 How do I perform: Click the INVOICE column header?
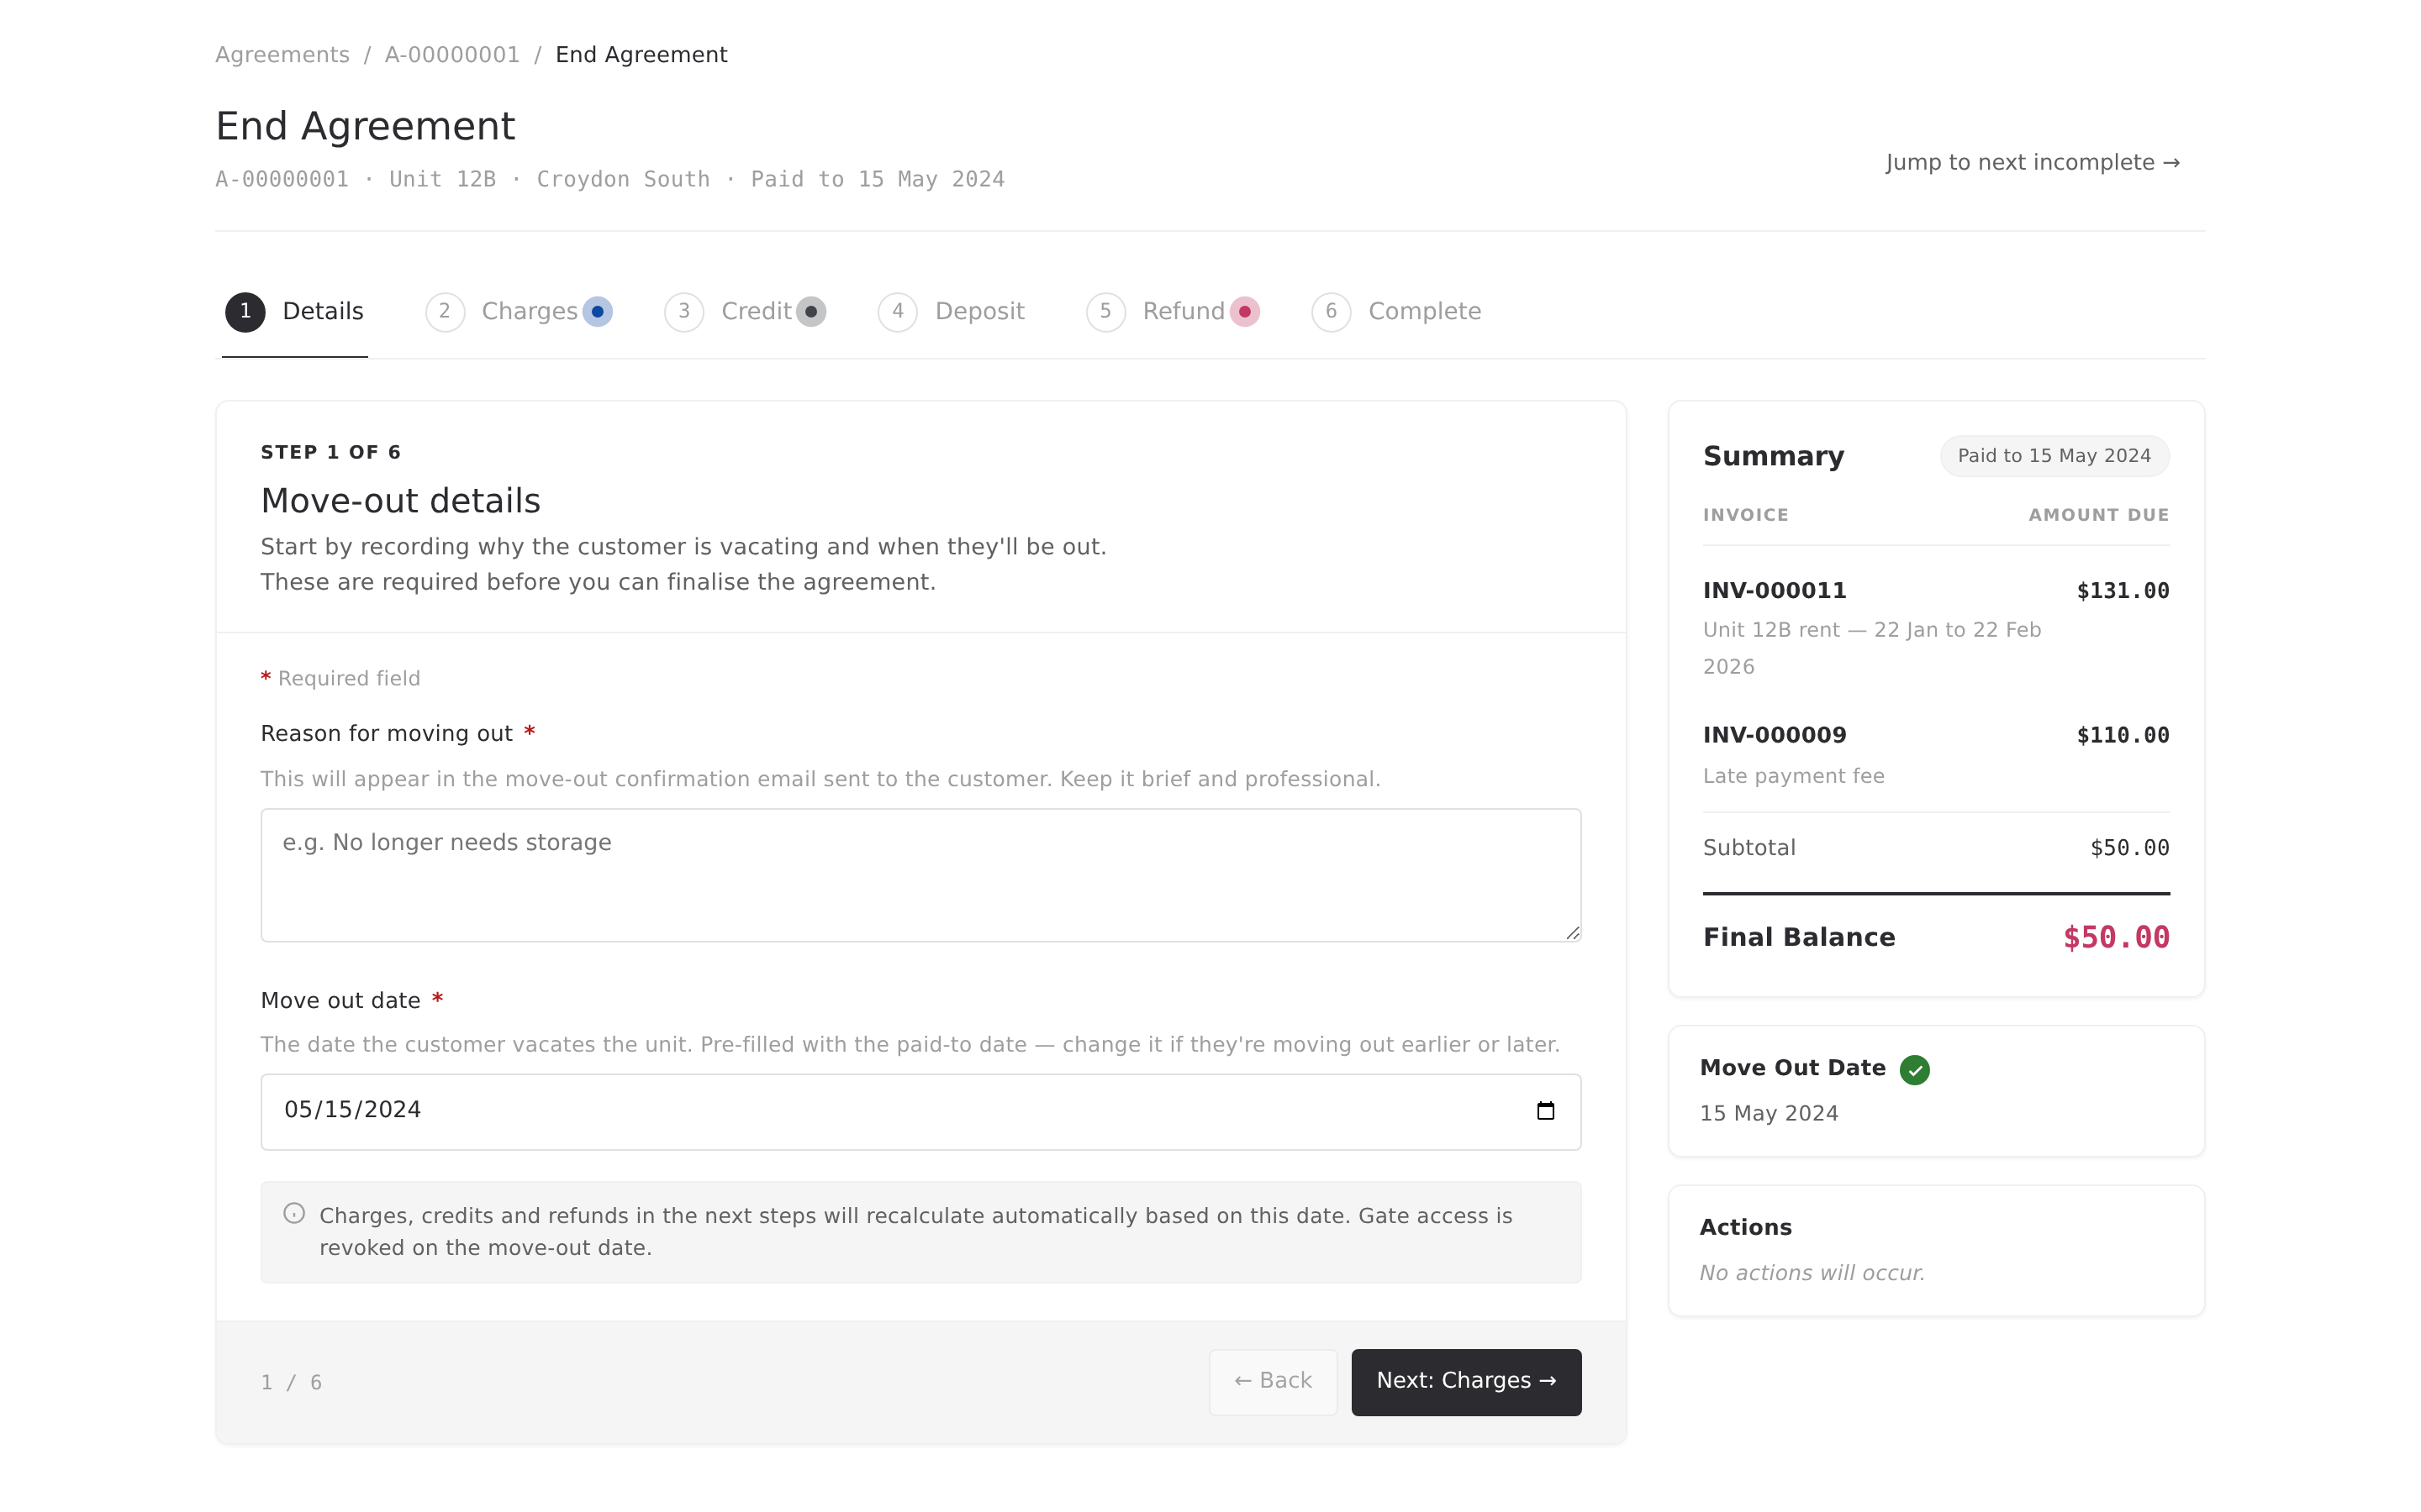(1746, 515)
